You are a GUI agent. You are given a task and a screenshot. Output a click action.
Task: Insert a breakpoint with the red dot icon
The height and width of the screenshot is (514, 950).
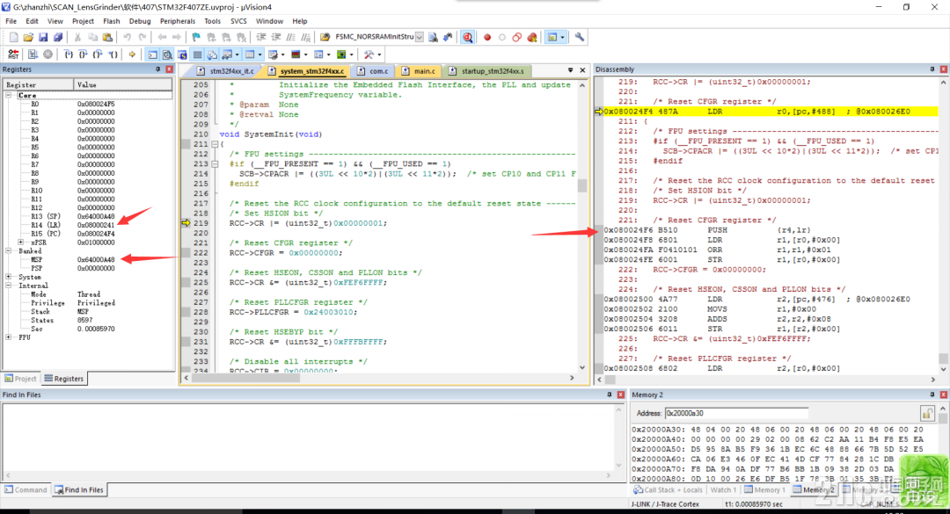point(487,37)
